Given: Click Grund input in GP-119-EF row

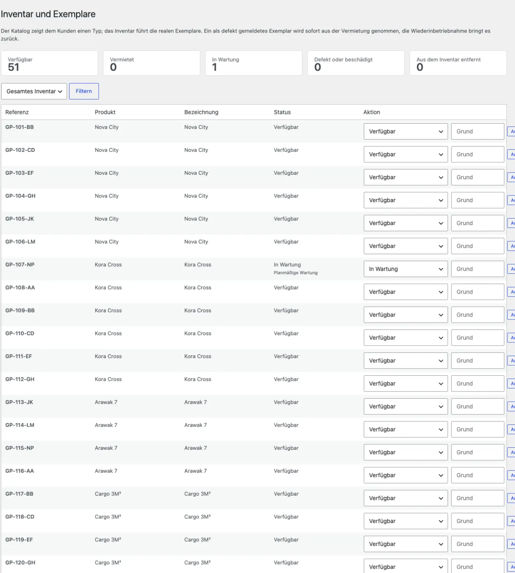Looking at the screenshot, I should pyautogui.click(x=478, y=544).
